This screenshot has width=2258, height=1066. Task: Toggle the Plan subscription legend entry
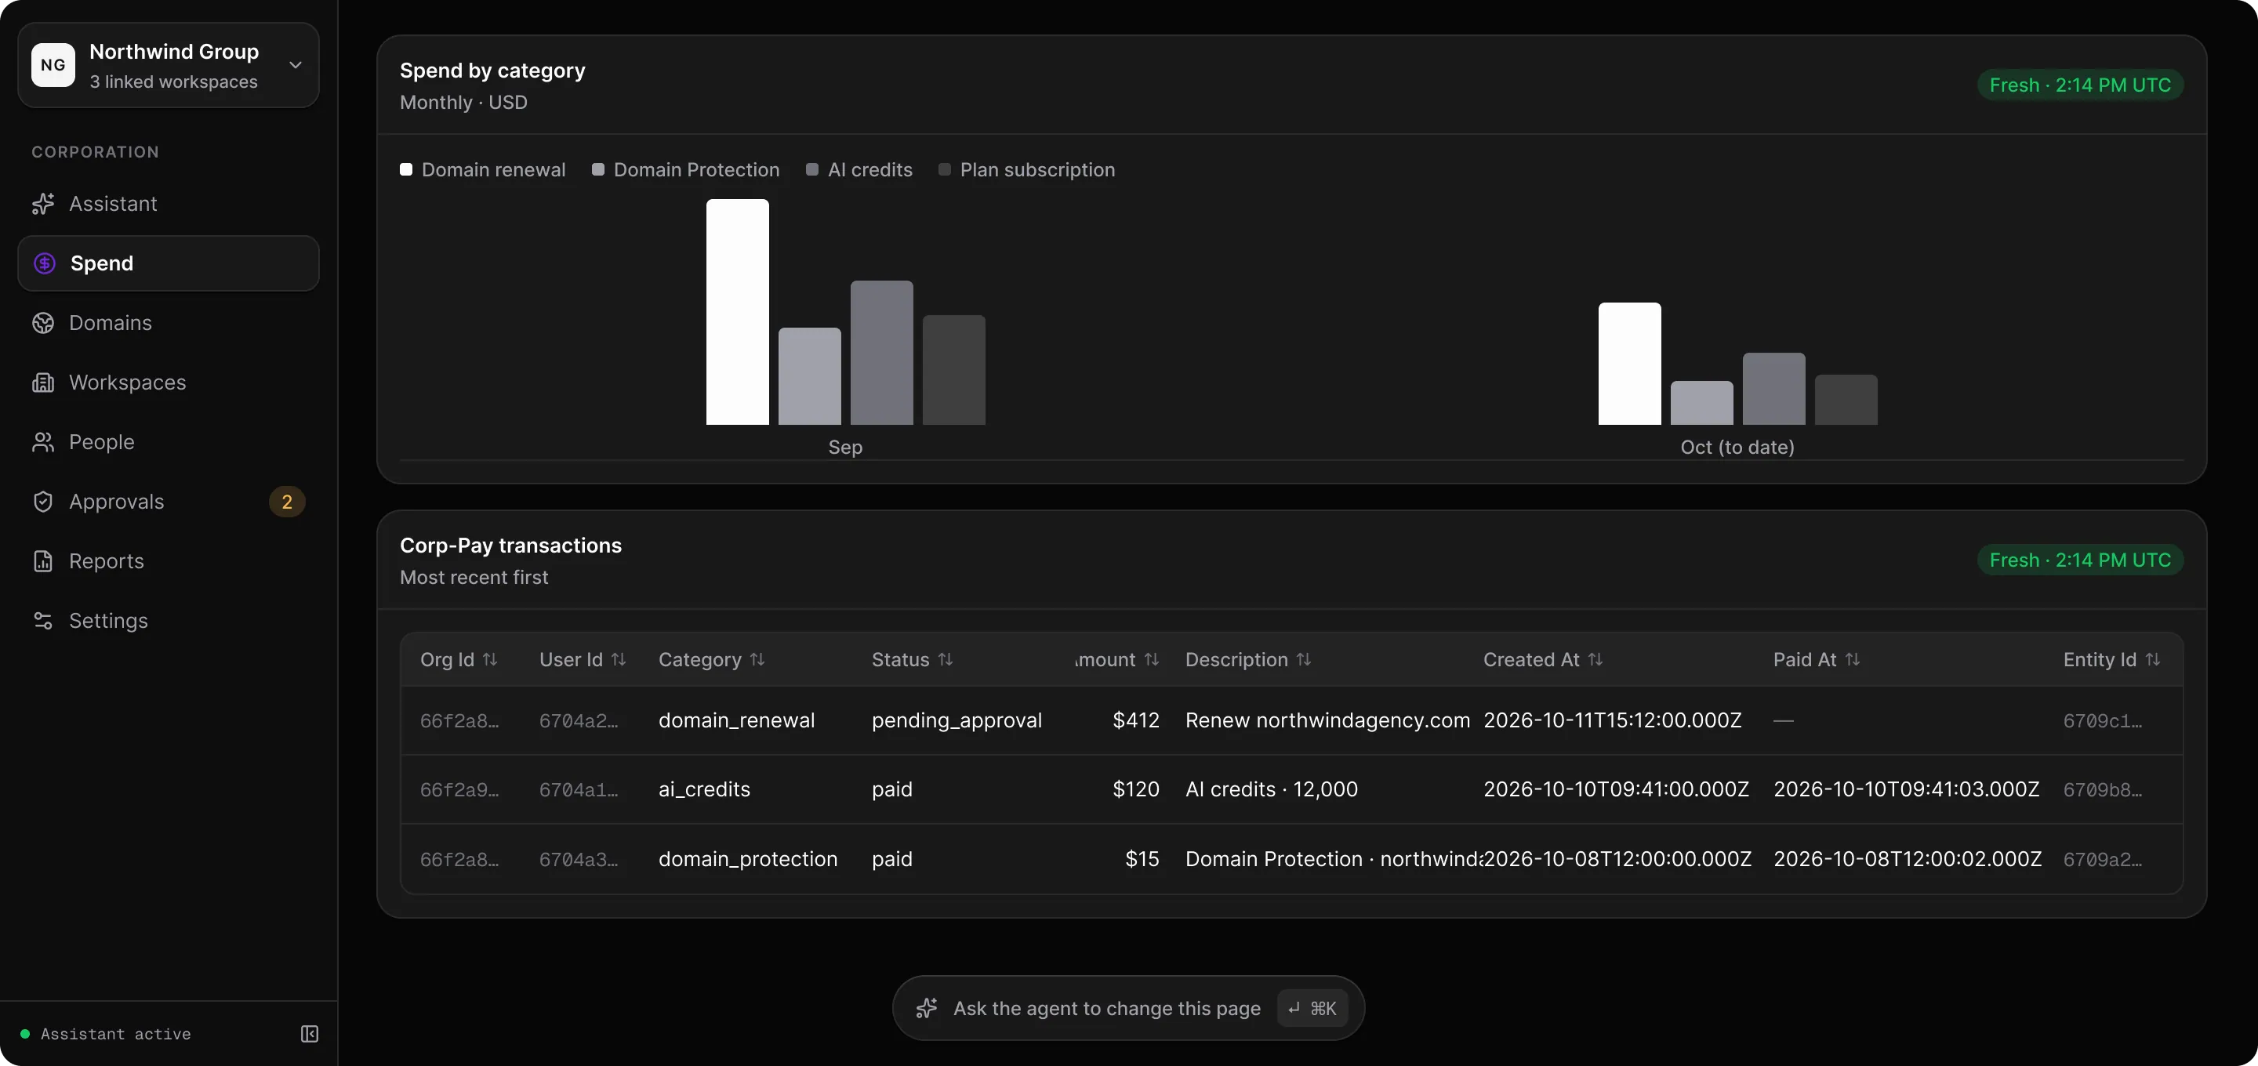(1026, 170)
